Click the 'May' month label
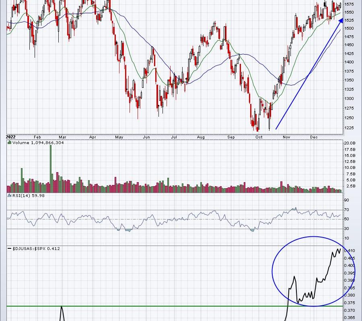This screenshot has height=321, width=362. 119,137
